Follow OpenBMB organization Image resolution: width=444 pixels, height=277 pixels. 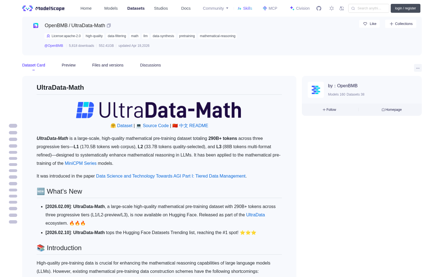coord(329,110)
